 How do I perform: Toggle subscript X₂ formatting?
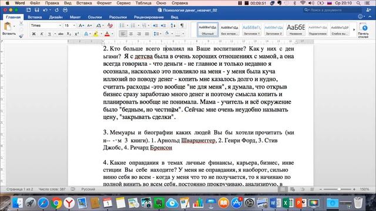pos(69,34)
